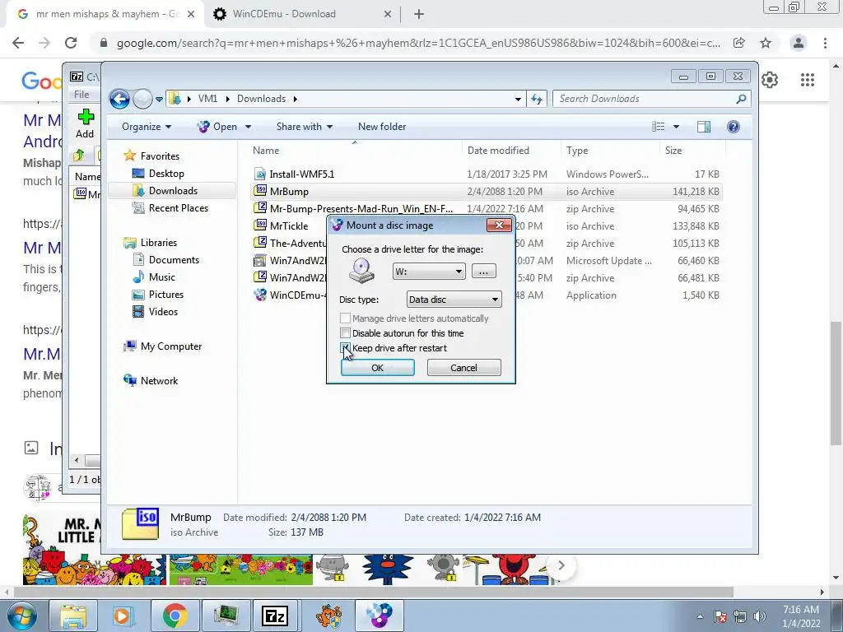Screen dimensions: 843x632
Task: Close the Mount a disc image dialog
Action: click(498, 225)
